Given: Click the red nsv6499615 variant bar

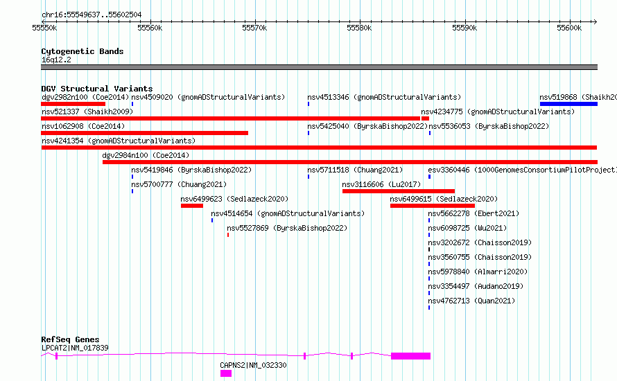Looking at the screenshot, I should click(x=433, y=206).
